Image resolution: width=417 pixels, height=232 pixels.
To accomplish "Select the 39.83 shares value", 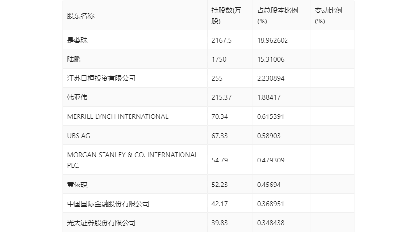I will (220, 223).
